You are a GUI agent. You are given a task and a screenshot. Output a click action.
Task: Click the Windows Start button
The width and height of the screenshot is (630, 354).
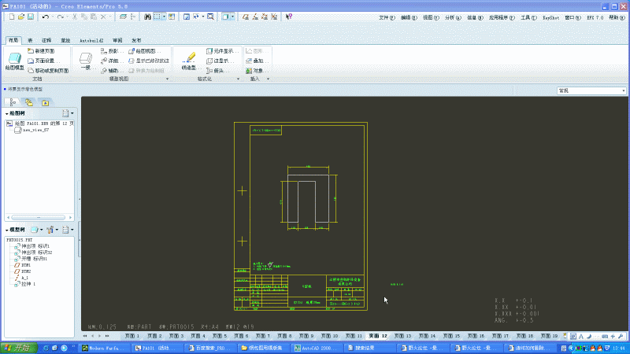19,348
